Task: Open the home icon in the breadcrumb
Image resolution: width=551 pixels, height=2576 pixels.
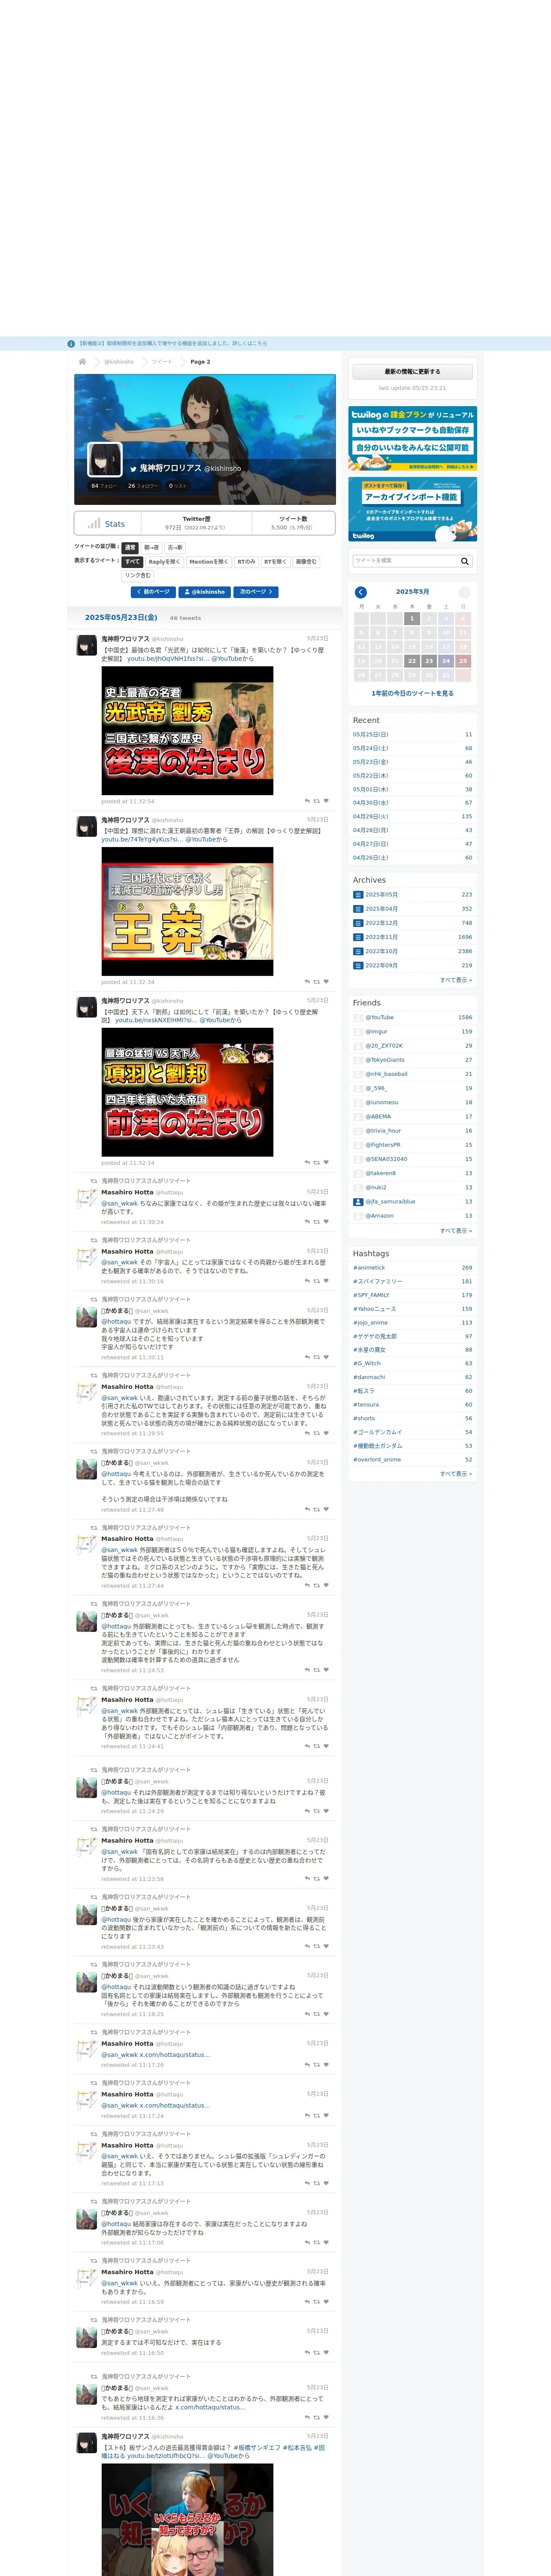Action: (82, 362)
